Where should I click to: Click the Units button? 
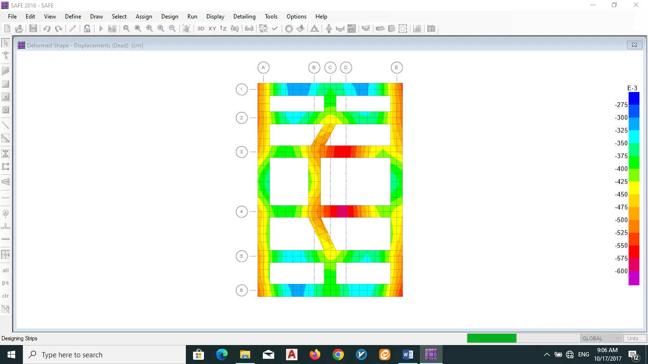[635, 338]
